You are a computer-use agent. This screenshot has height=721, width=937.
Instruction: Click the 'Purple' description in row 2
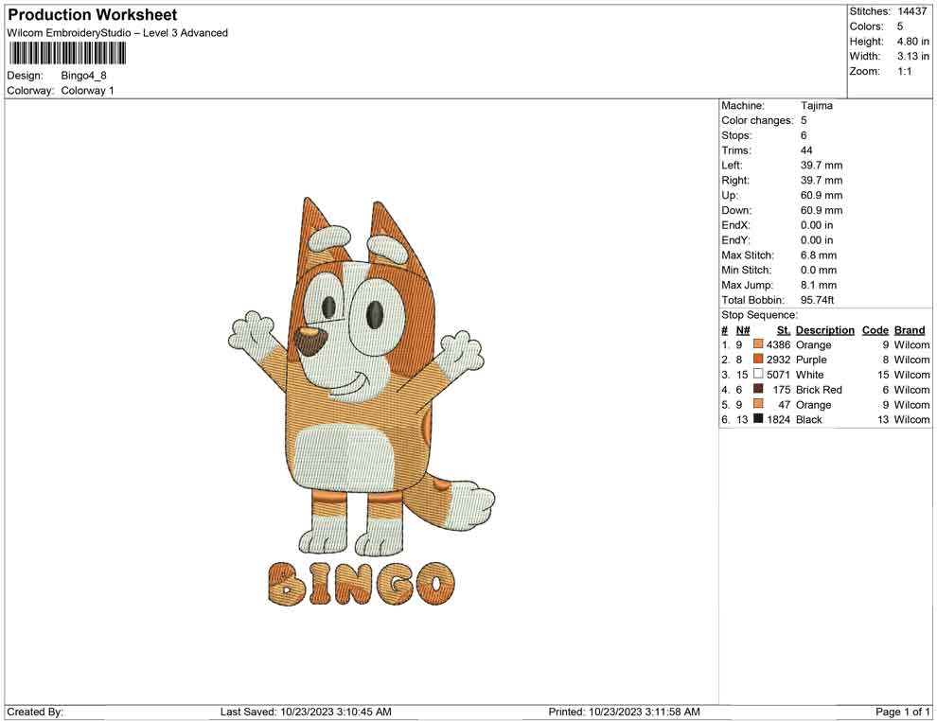(811, 360)
